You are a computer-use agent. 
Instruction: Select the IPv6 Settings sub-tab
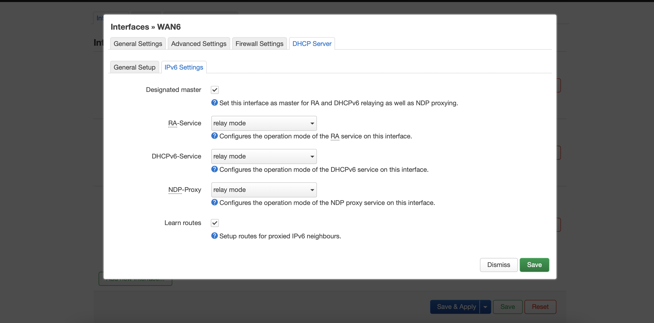point(184,67)
